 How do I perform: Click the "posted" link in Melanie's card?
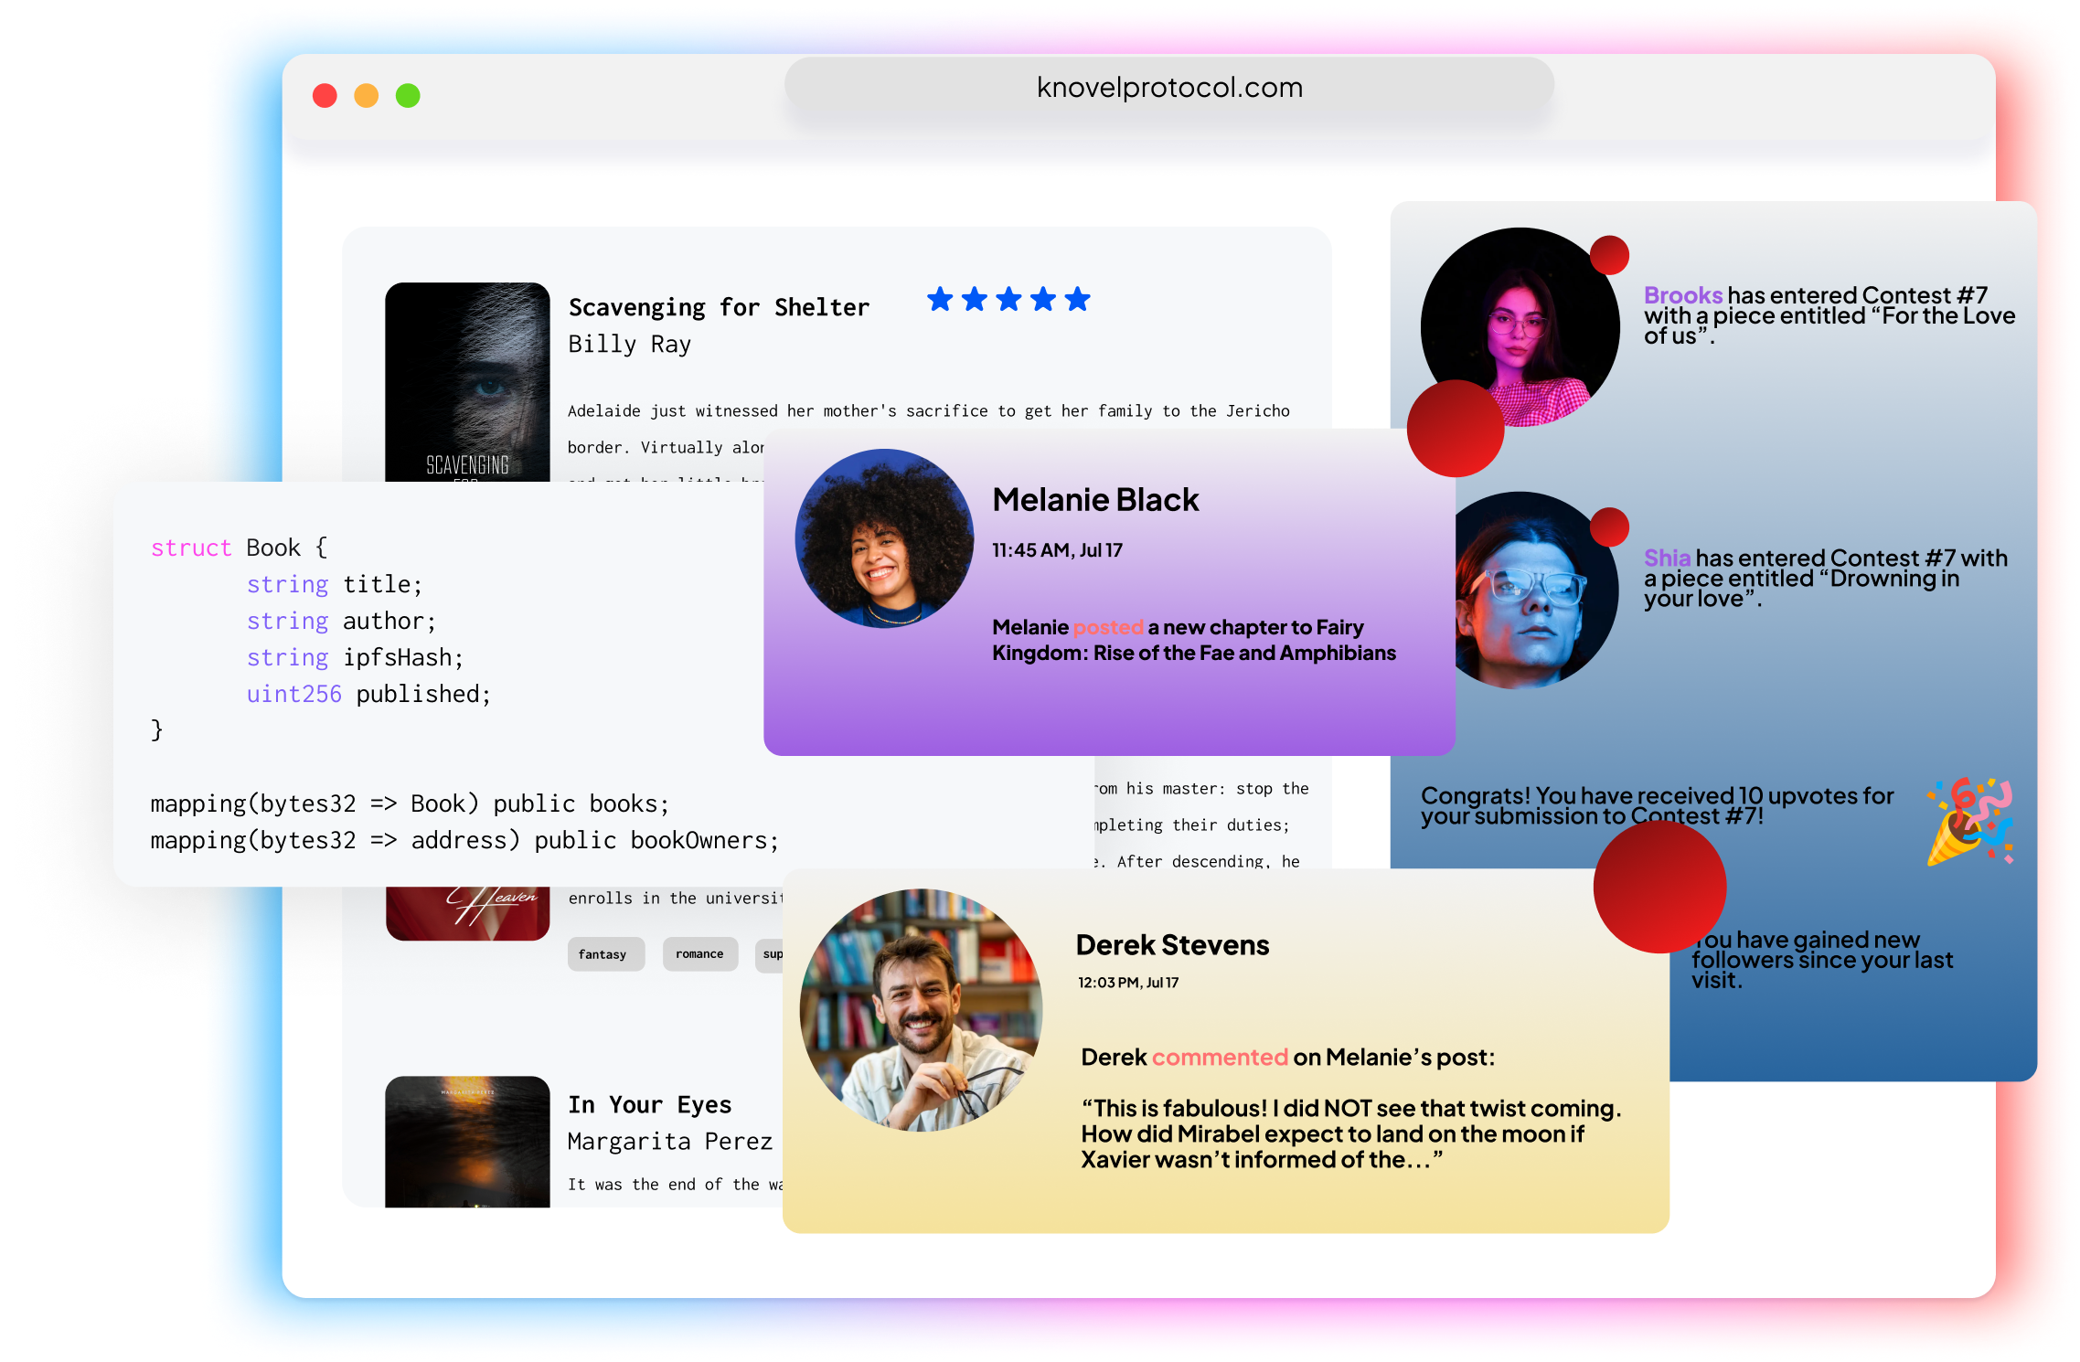(1107, 627)
